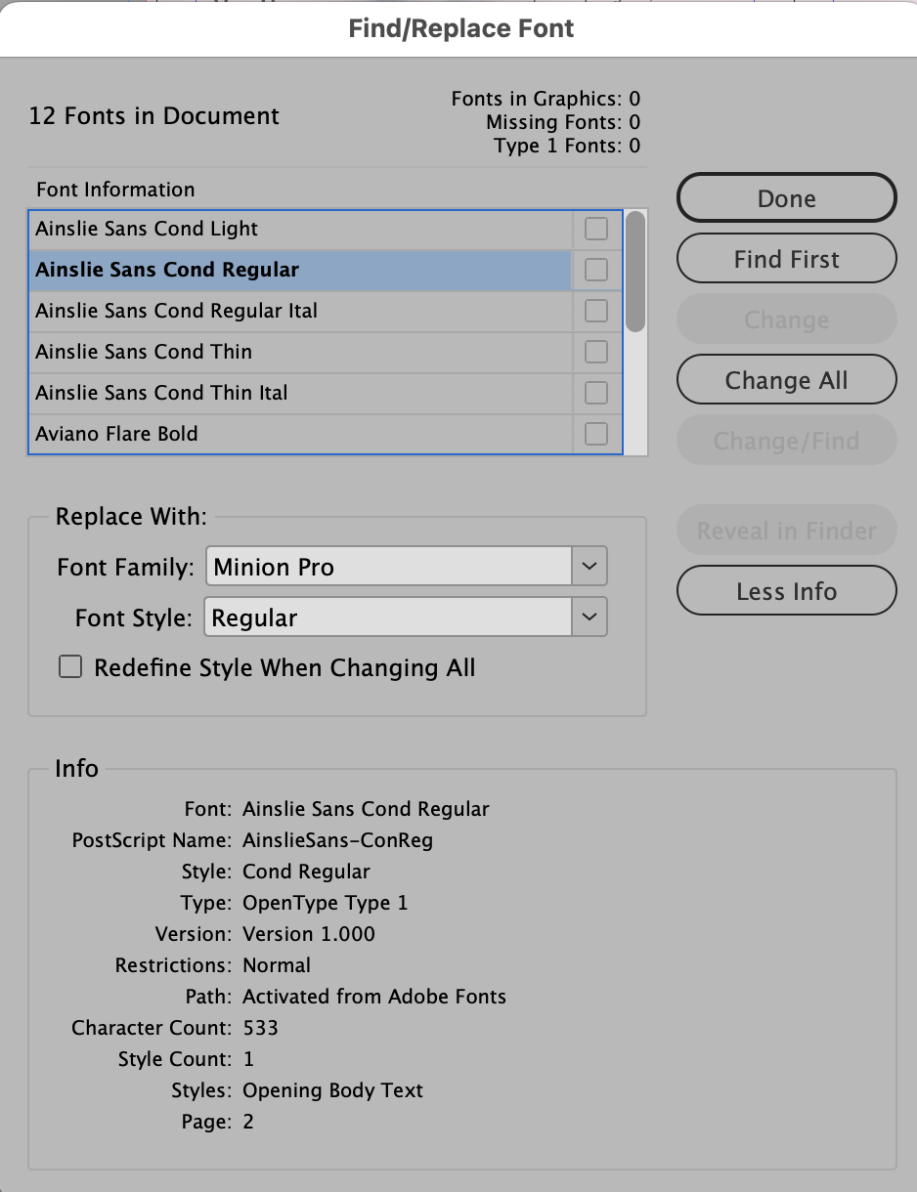The image size is (917, 1192).
Task: Click the Find First button
Action: [x=786, y=259]
